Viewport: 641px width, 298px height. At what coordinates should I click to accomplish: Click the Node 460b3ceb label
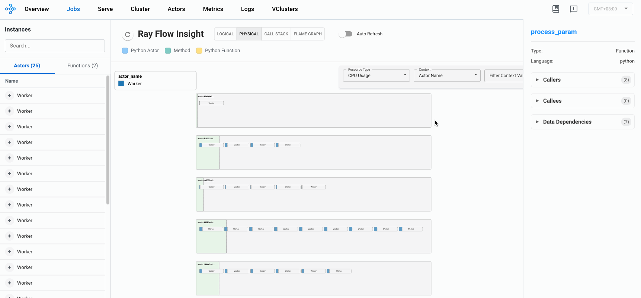pos(206,222)
